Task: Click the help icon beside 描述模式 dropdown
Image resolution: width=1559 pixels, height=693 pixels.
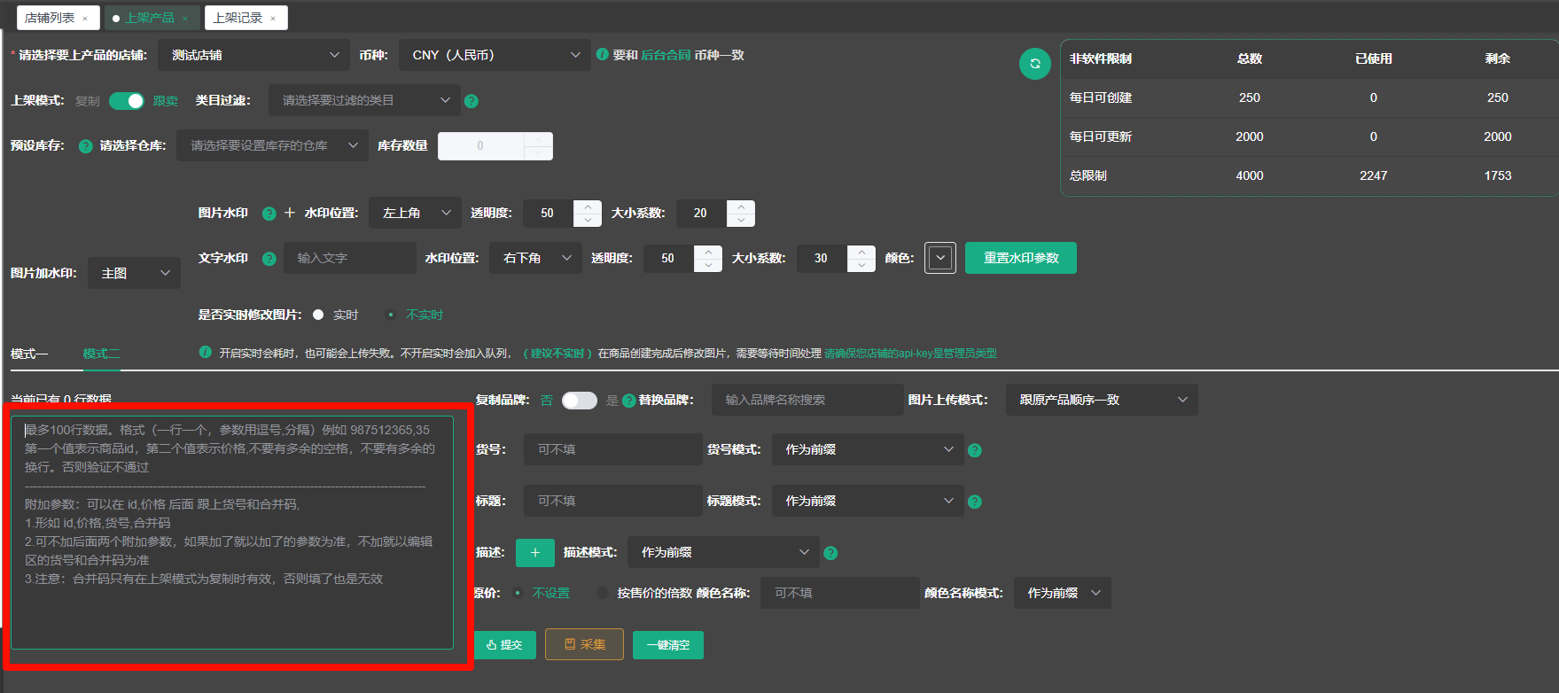Action: pyautogui.click(x=830, y=553)
